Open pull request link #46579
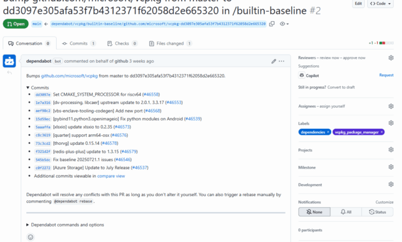 coord(129,151)
